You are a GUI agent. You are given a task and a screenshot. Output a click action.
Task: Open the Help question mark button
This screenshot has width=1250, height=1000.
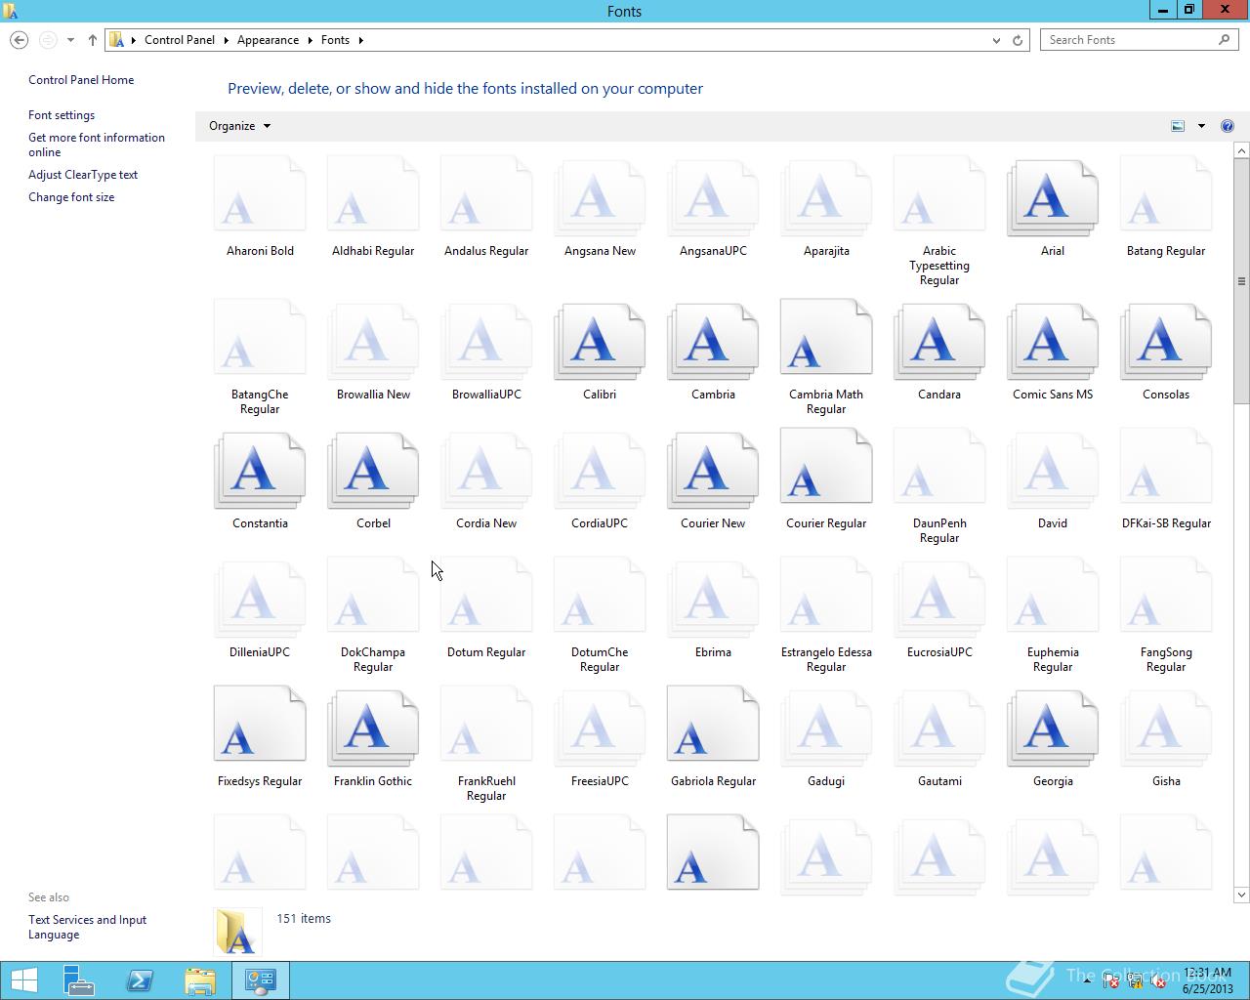click(x=1228, y=126)
